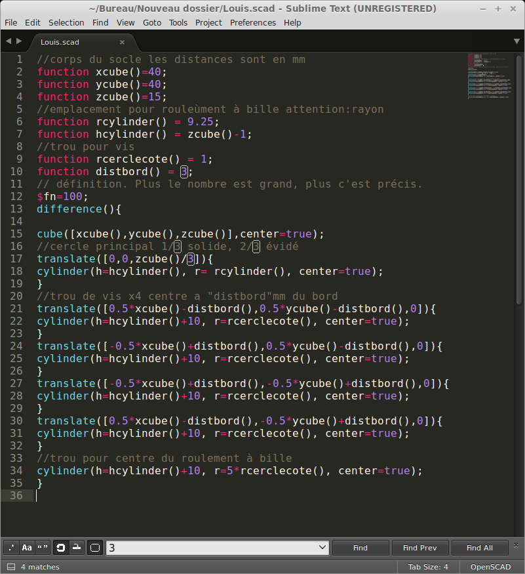Go to previous tab using left arrow
This screenshot has width=525, height=574.
[x=9, y=41]
